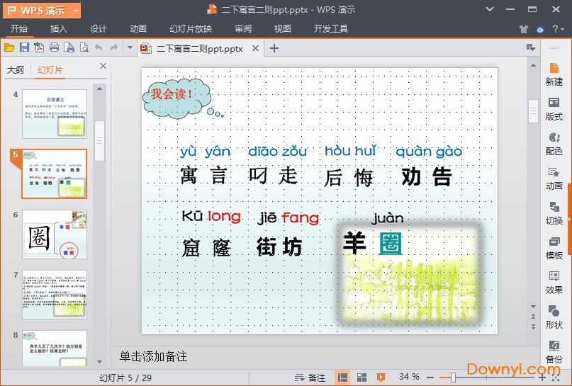Open the 切换 (Transition) sidebar panel
Viewport: 572px width, 386px height.
tap(554, 212)
